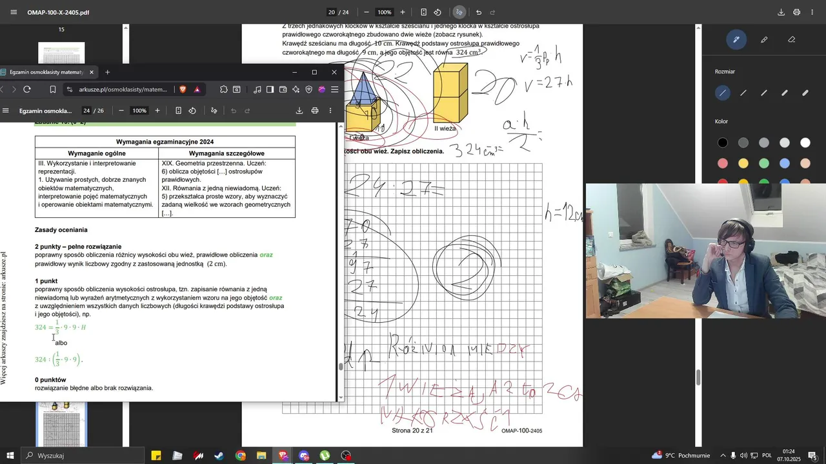Viewport: 826px width, 464px height.
Task: Choose the thickest pen size option
Action: pos(805,93)
